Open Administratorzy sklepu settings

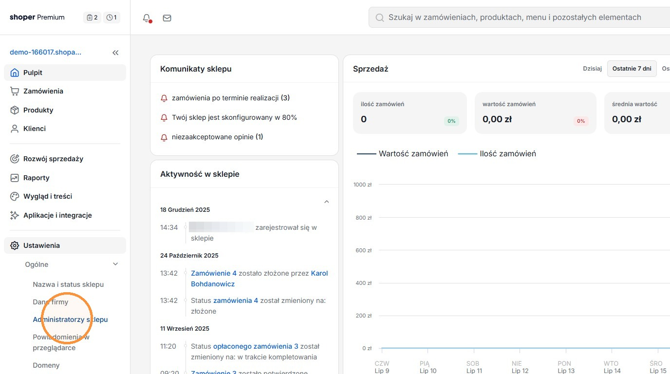(70, 319)
